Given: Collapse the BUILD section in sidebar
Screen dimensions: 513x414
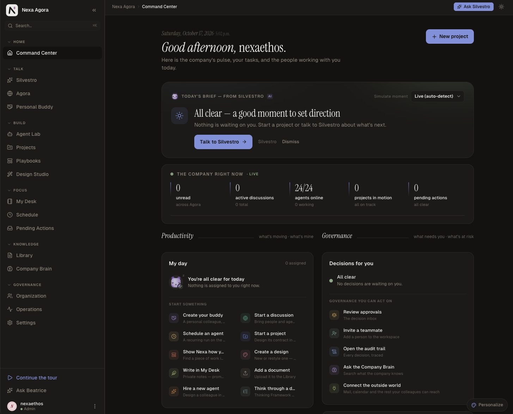Looking at the screenshot, I should tap(17, 123).
